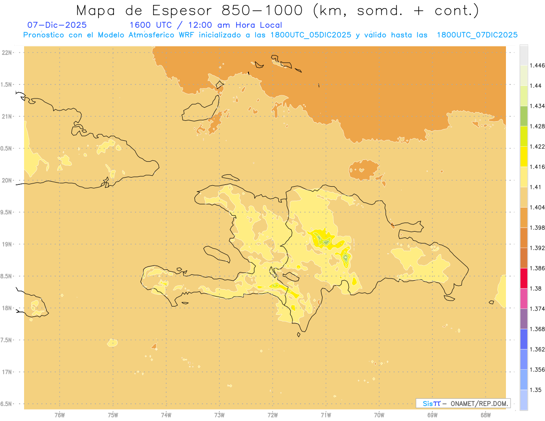This screenshot has width=545, height=421.
Task: Click the 74W longitude label
Action: [x=166, y=415]
